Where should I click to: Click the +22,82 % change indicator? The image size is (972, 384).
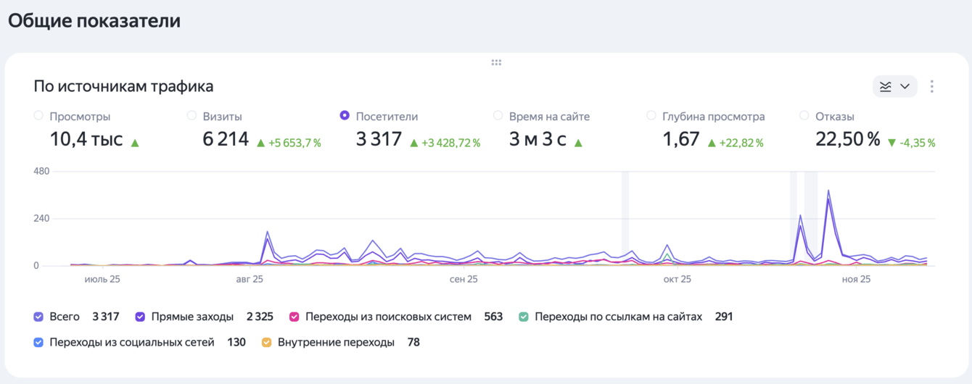pyautogui.click(x=736, y=143)
